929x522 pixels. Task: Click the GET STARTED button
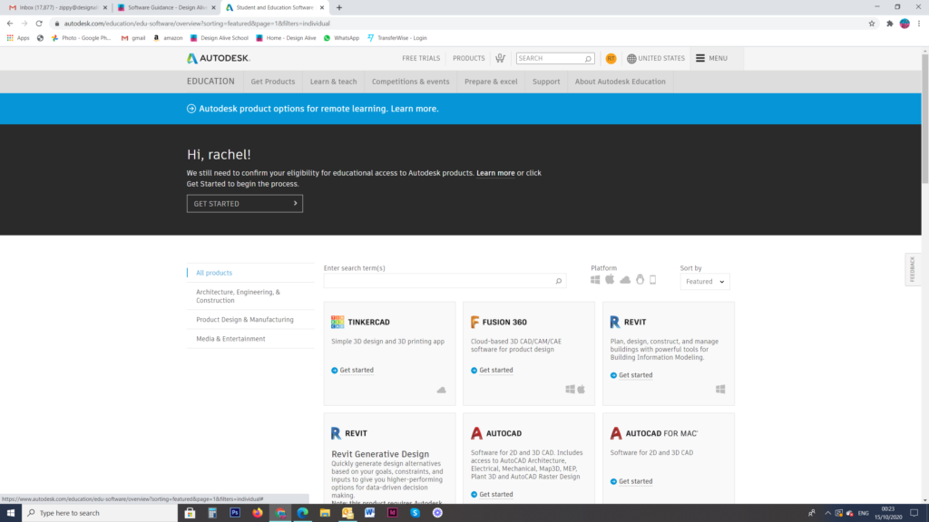tap(245, 204)
